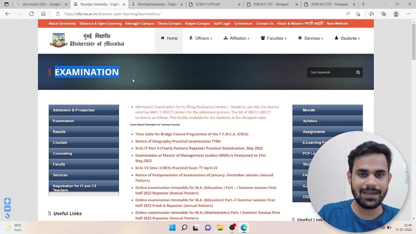416x234 pixels.
Task: Open the weather widget showing 30°C Haze
Action: [13, 227]
